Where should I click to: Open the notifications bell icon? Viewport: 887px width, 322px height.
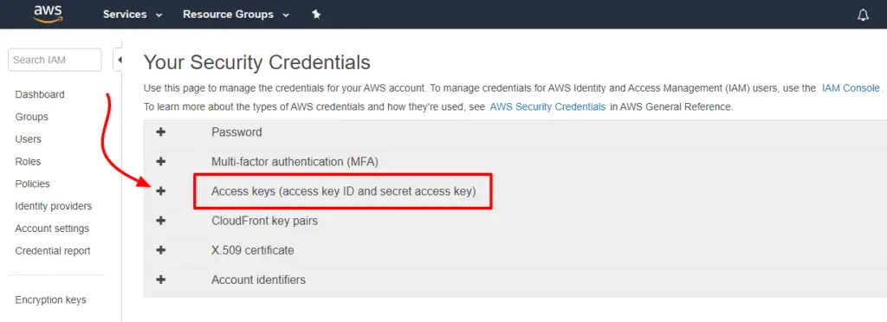coord(863,16)
